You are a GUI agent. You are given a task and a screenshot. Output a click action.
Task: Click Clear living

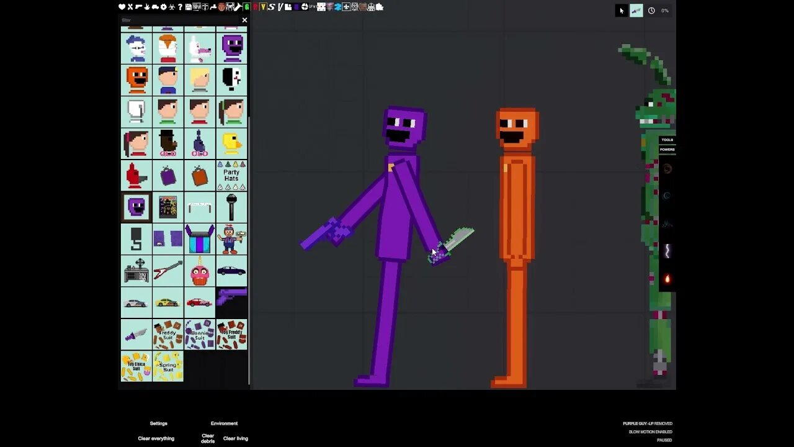pyautogui.click(x=236, y=438)
